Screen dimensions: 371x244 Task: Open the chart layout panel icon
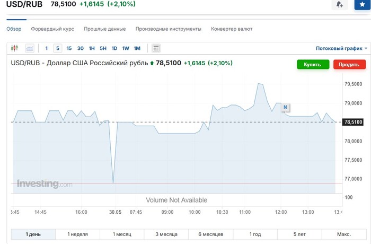(x=156, y=48)
